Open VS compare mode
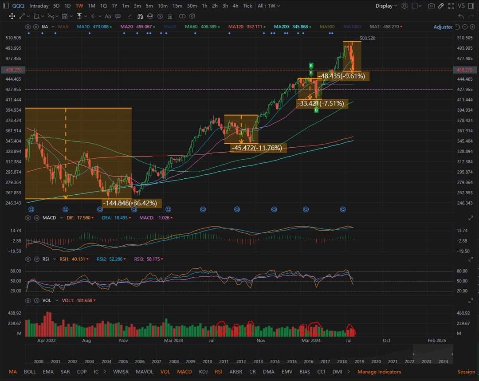The height and width of the screenshot is (381, 479). [x=461, y=6]
